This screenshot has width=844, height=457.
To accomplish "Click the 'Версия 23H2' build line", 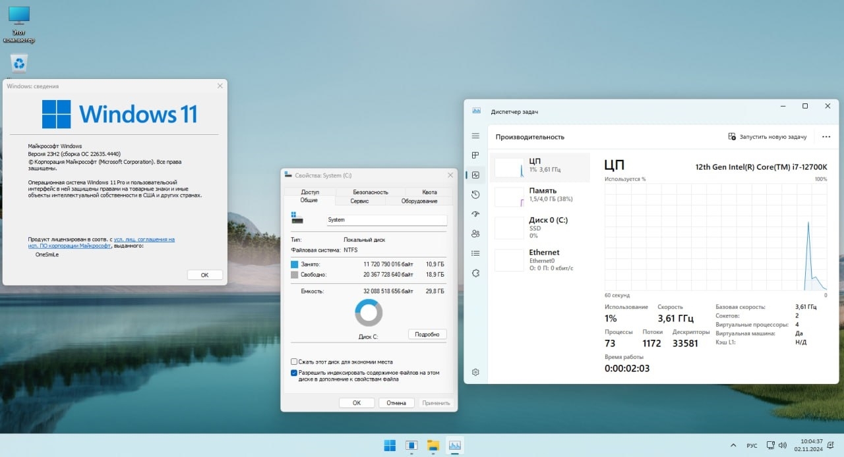I will 75,153.
